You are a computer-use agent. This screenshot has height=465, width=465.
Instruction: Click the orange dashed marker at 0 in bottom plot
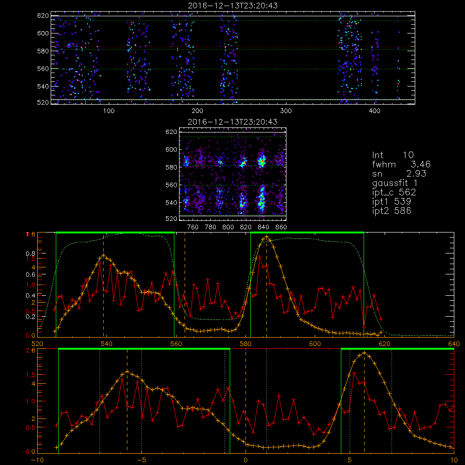(246, 401)
